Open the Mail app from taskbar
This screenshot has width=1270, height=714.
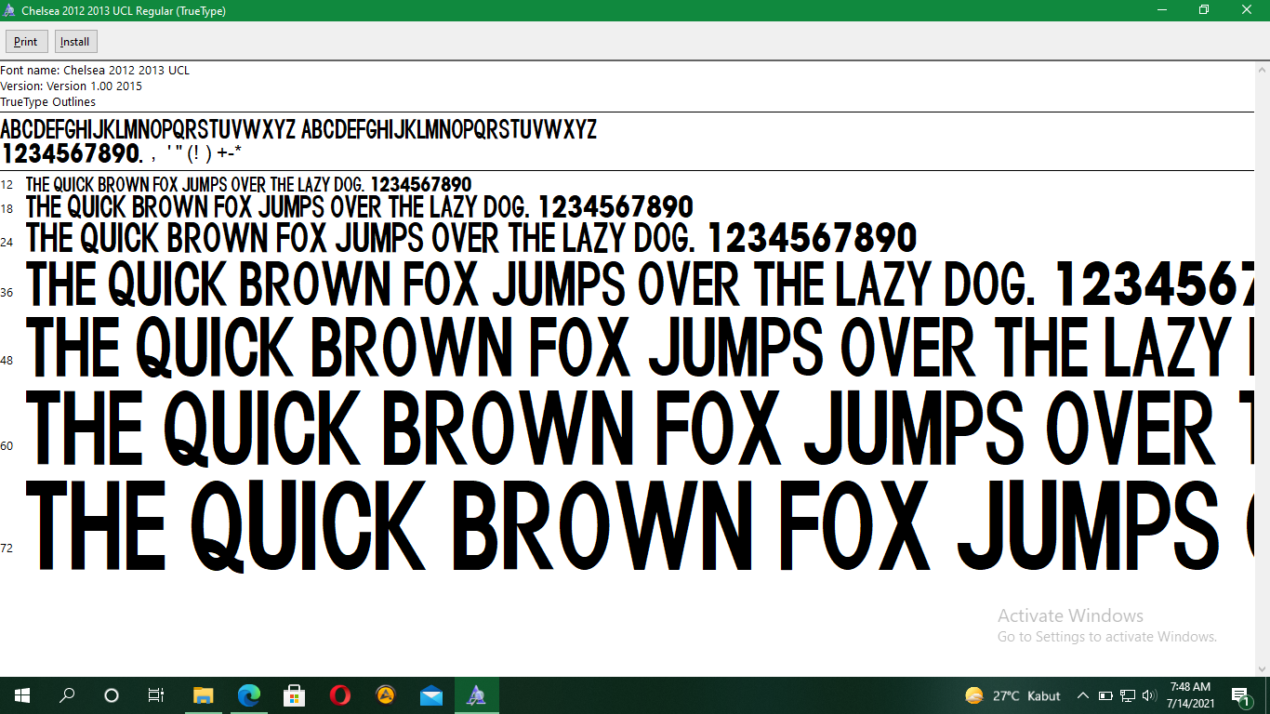[430, 695]
